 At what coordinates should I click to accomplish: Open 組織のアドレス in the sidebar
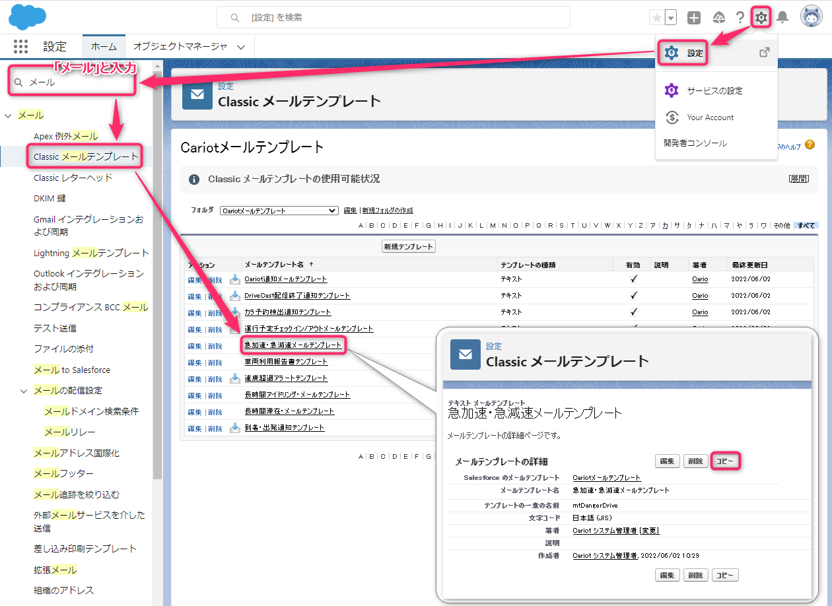click(x=64, y=590)
